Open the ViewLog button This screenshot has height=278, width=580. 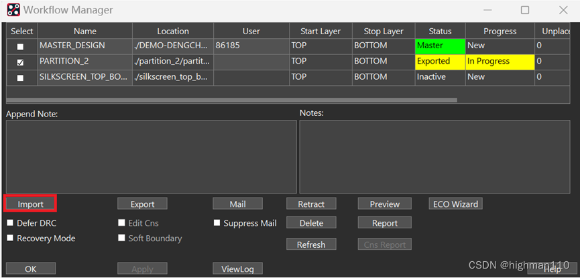pyautogui.click(x=237, y=269)
